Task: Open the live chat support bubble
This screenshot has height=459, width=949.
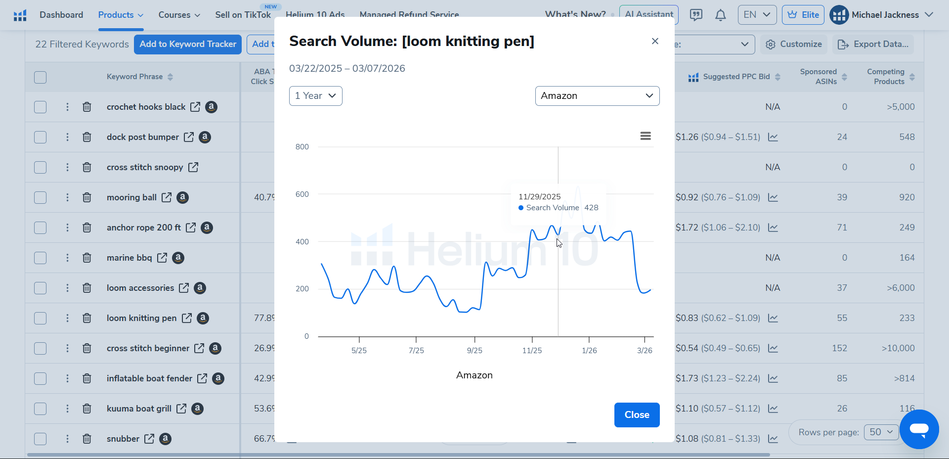Action: [919, 429]
